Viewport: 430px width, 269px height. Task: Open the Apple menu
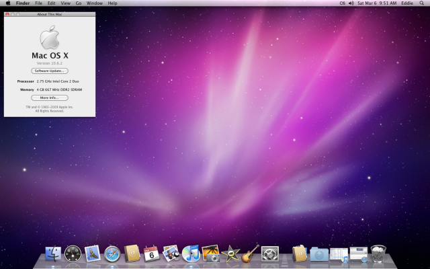tap(8, 3)
